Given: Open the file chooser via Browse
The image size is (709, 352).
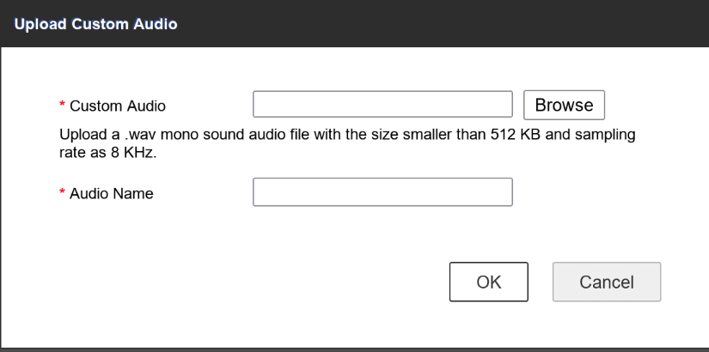Looking at the screenshot, I should [564, 105].
